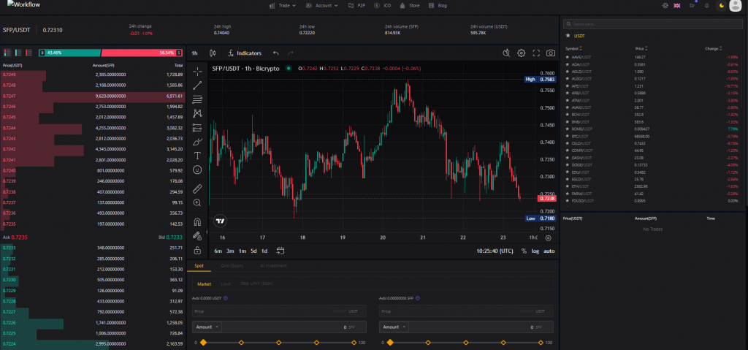The image size is (748, 350).
Task: Open buy-side Amount dropdown
Action: tap(207, 327)
